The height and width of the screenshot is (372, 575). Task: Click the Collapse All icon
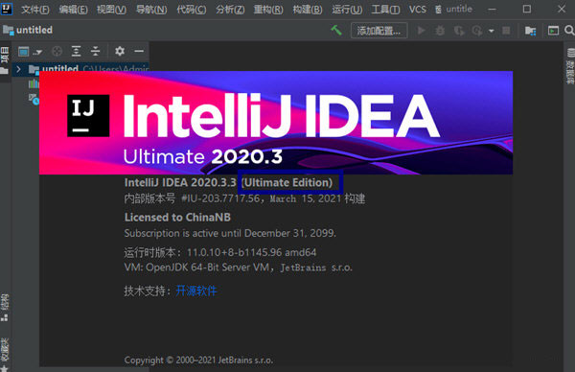(x=95, y=52)
